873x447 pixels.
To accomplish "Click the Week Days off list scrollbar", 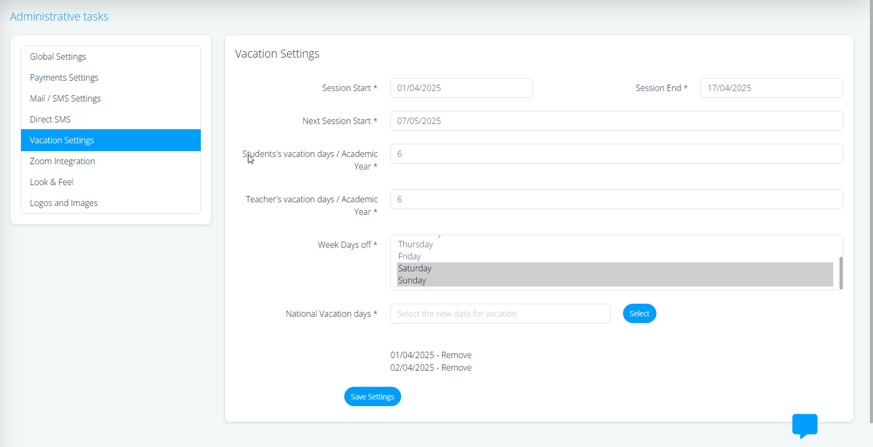I will pyautogui.click(x=841, y=273).
